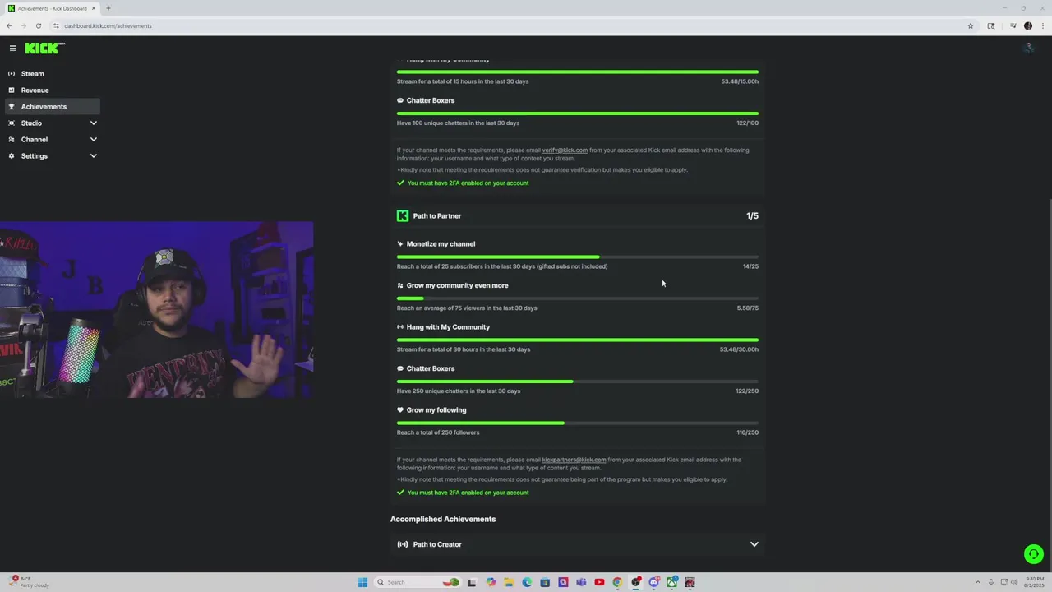Click the Path to Partner Kick icon
This screenshot has height=592, width=1052.
point(403,215)
